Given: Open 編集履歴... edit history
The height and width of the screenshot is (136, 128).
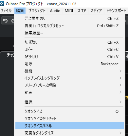Looking at the screenshot, I should coord(69,33).
